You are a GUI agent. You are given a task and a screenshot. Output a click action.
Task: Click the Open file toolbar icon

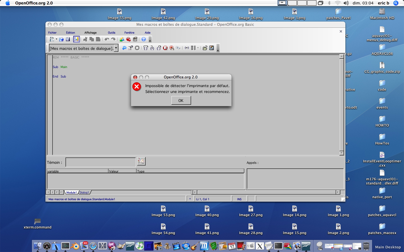tap(61, 39)
